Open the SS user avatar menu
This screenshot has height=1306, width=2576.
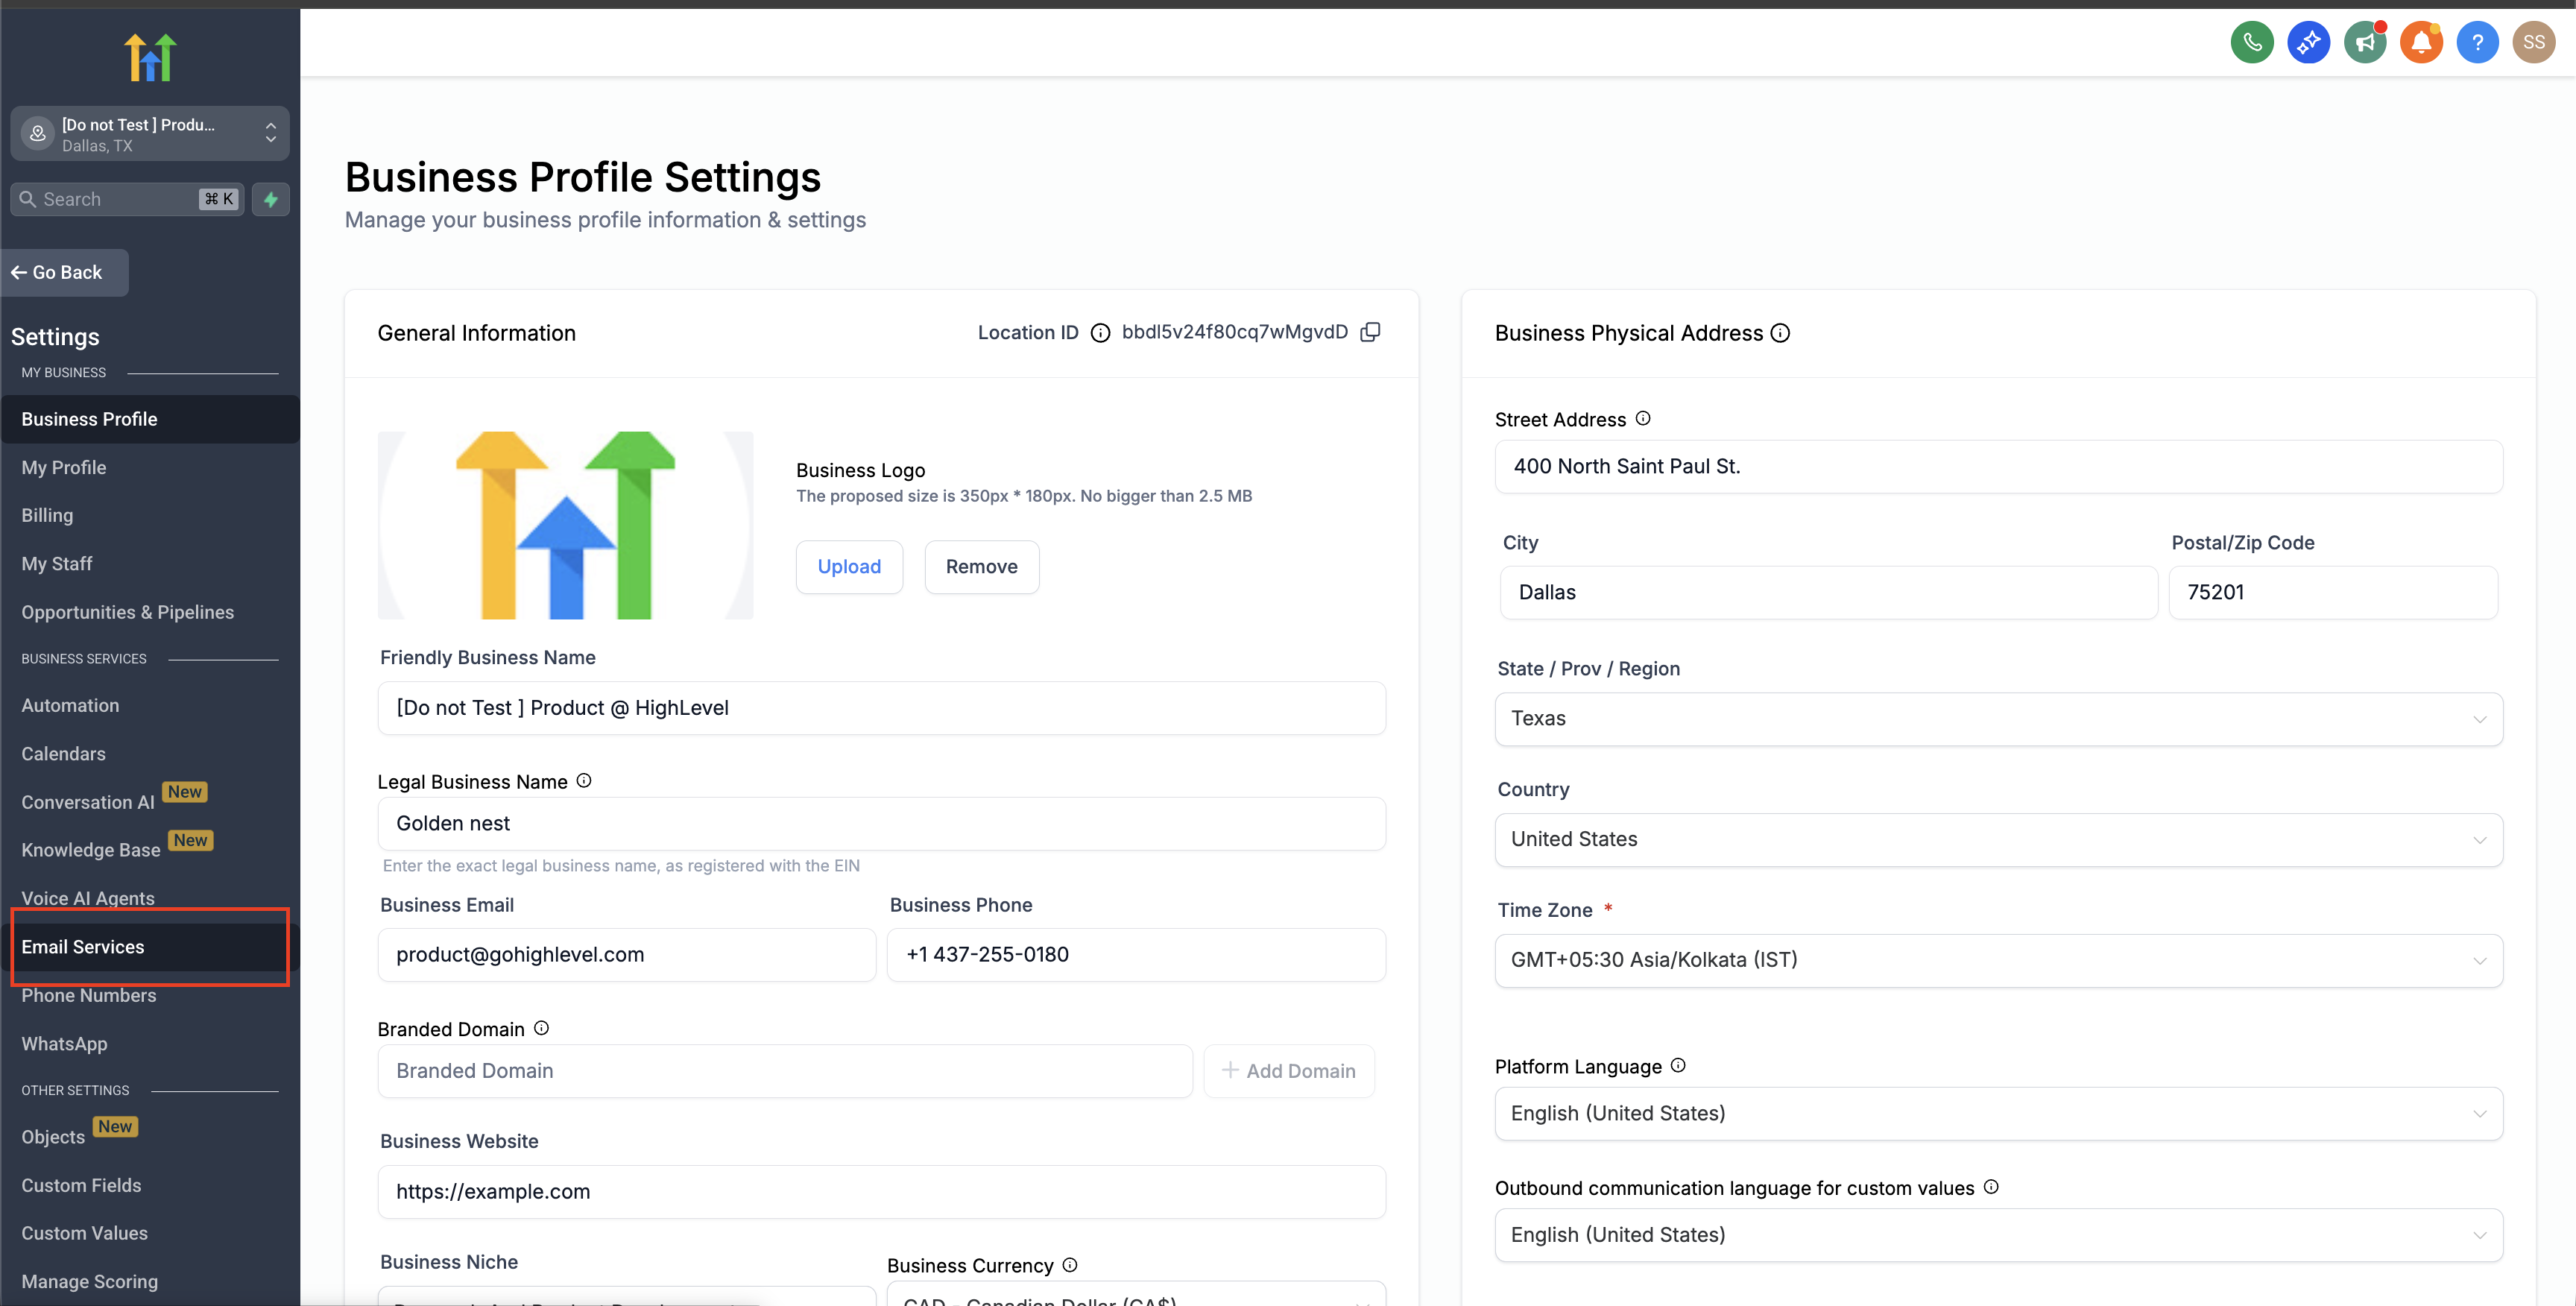[x=2533, y=42]
